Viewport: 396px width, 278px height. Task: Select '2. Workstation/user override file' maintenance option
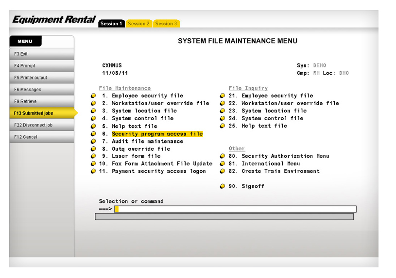coord(155,103)
